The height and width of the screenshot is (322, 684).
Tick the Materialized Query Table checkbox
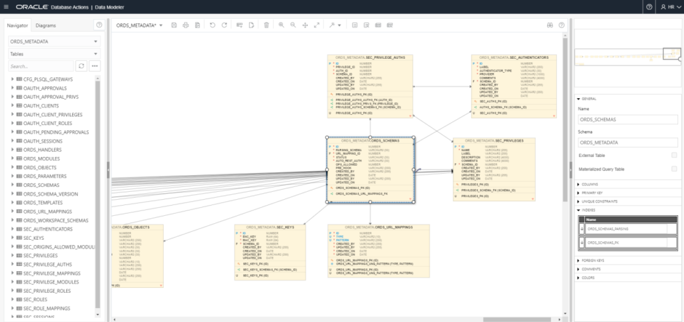(x=675, y=169)
